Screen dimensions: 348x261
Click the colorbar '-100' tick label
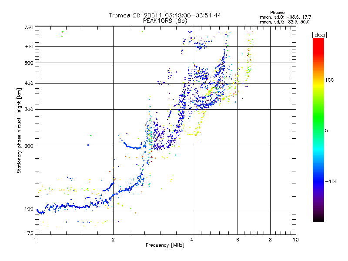pos(331,181)
